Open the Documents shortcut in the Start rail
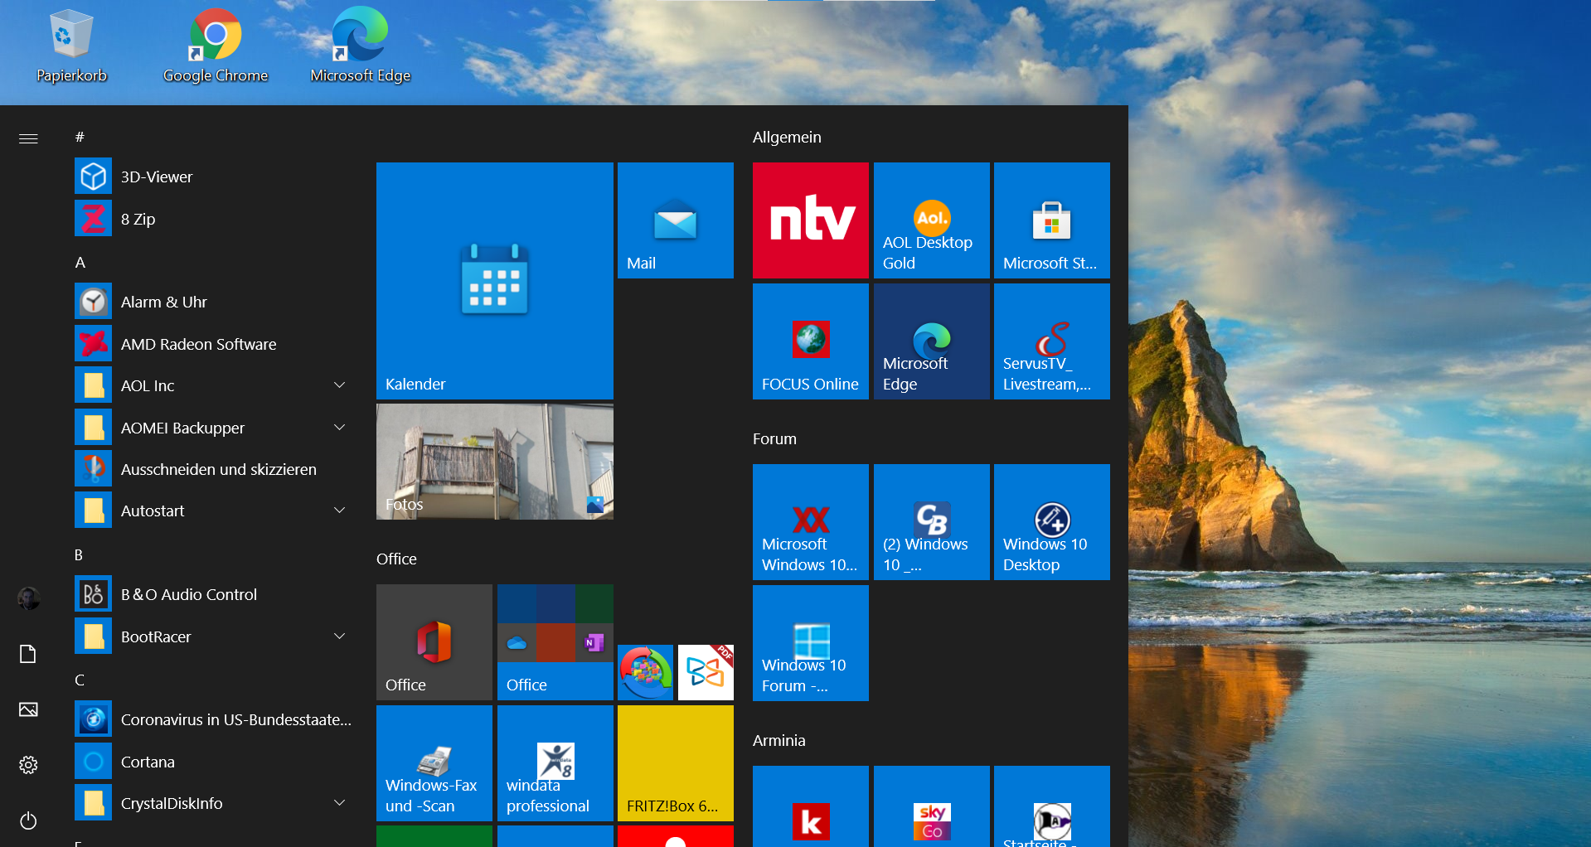 click(28, 654)
